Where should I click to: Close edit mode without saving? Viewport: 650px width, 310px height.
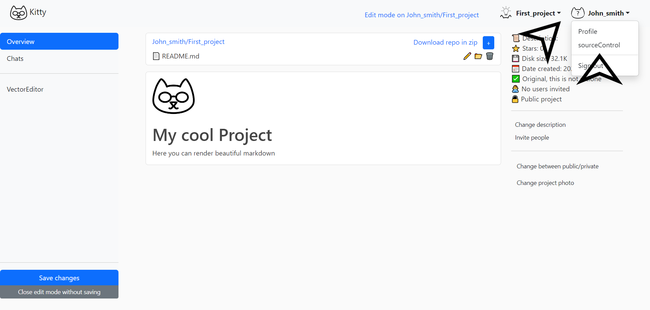pos(59,292)
